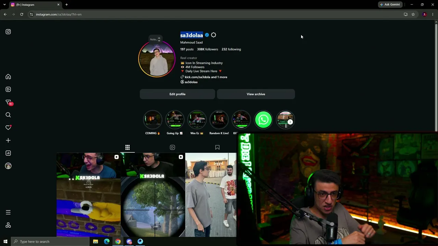The width and height of the screenshot is (438, 246).
Task: Open the tab search dropdown arrow
Action: (x=4, y=5)
